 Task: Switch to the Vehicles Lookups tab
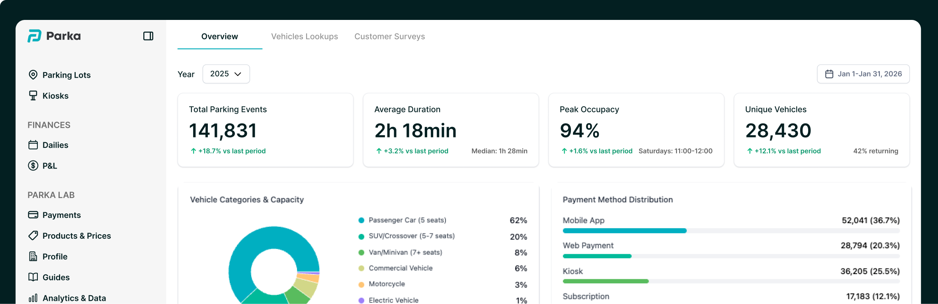(305, 37)
